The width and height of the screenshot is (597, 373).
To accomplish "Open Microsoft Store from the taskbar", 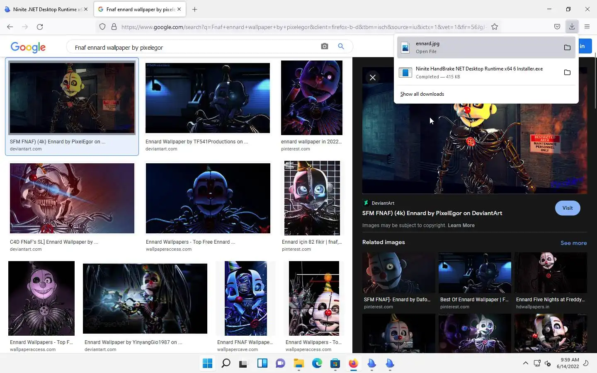I will click(x=335, y=363).
